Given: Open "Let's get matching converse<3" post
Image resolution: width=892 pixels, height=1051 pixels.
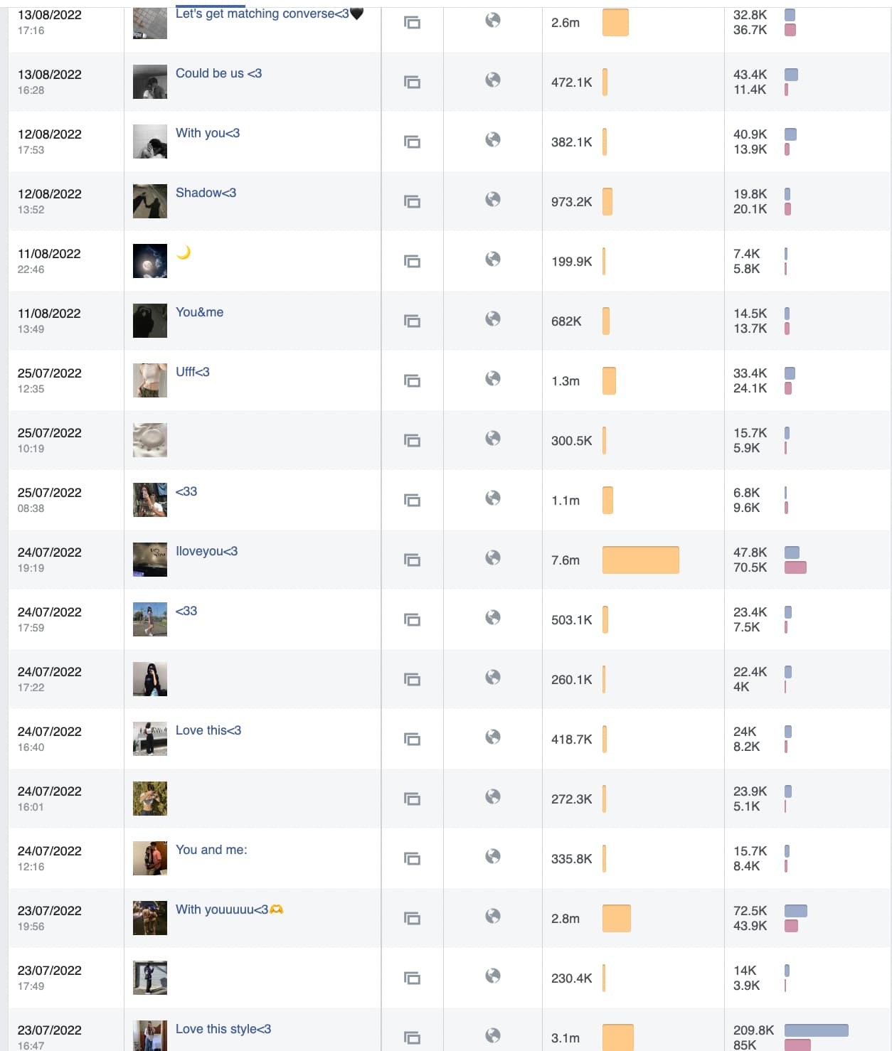Looking at the screenshot, I should 262,14.
